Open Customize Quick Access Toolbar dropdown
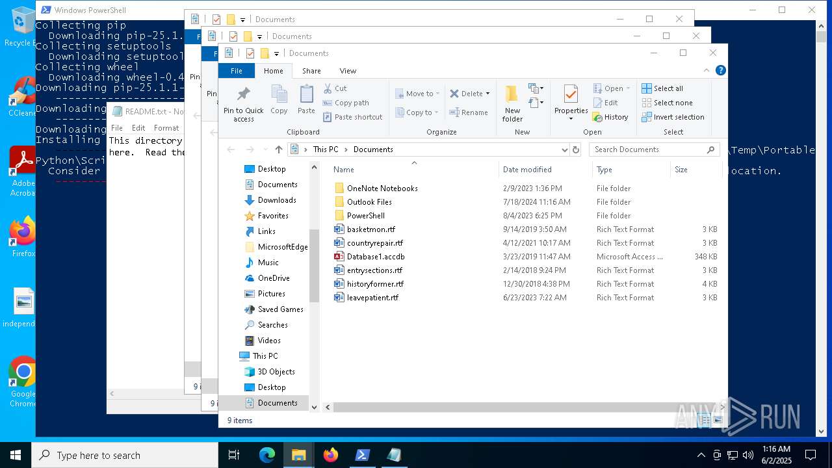 pyautogui.click(x=276, y=53)
